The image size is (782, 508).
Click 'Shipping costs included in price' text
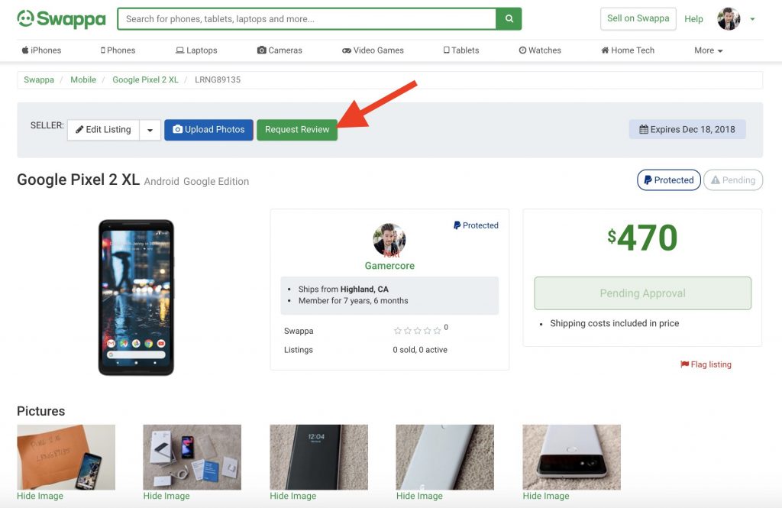pyautogui.click(x=615, y=323)
